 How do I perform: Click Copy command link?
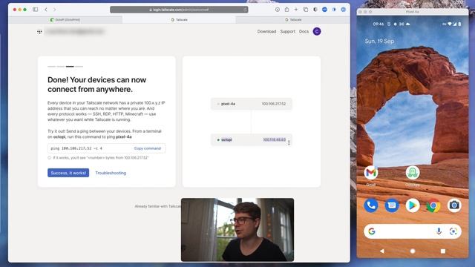147,148
